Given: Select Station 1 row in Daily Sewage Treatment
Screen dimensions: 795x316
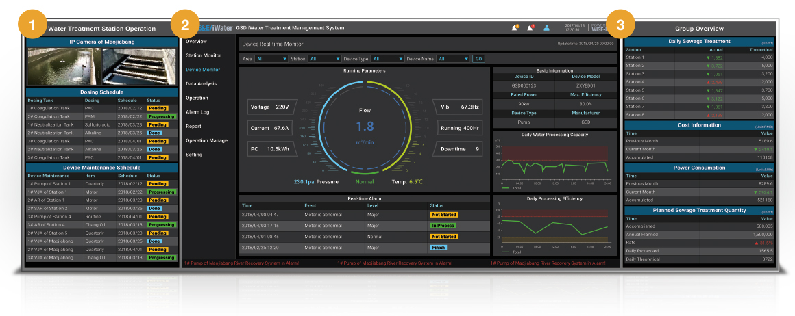Looking at the screenshot, I should tap(700, 57).
